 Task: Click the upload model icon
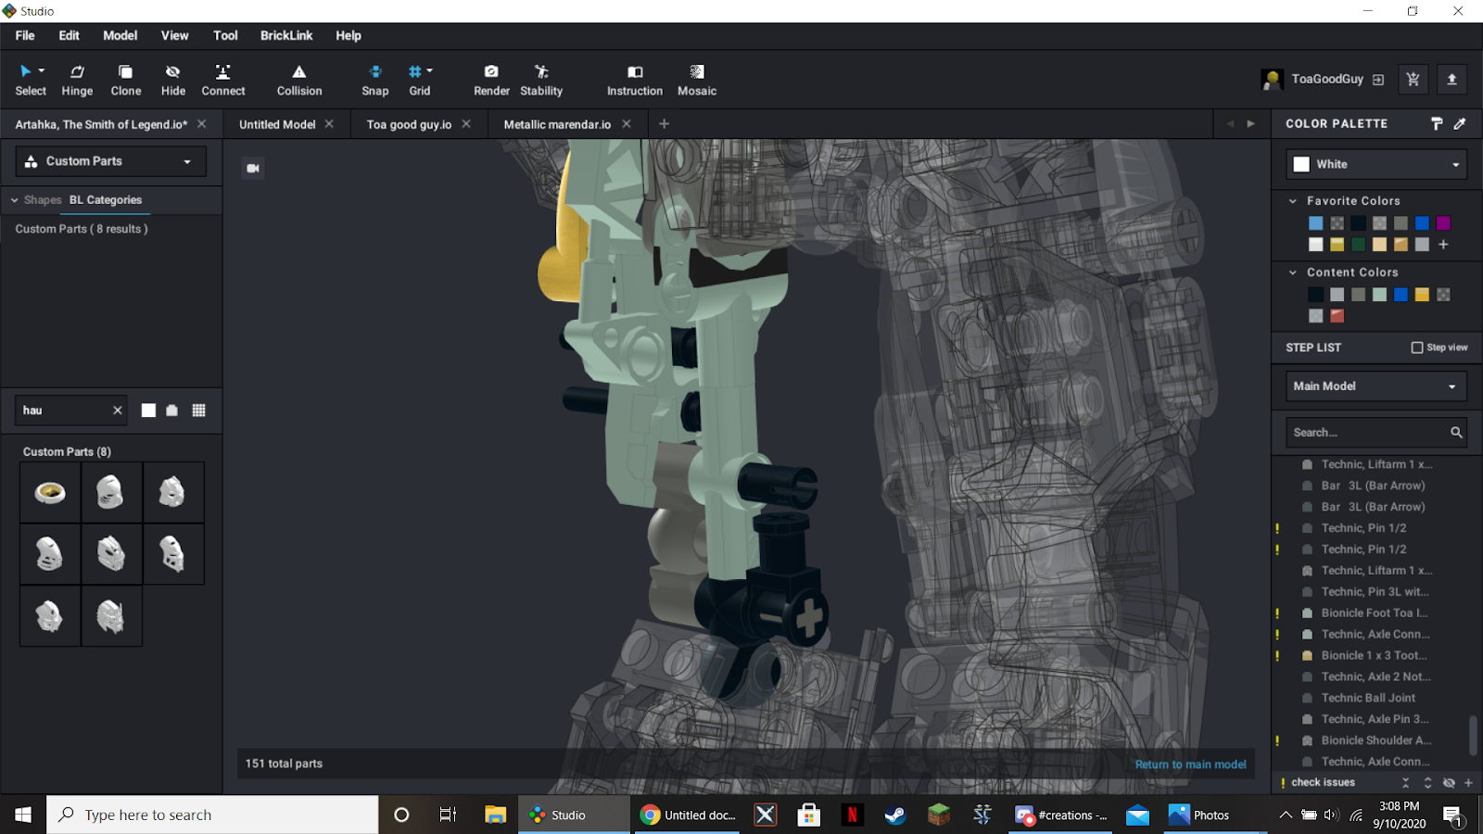click(1451, 79)
